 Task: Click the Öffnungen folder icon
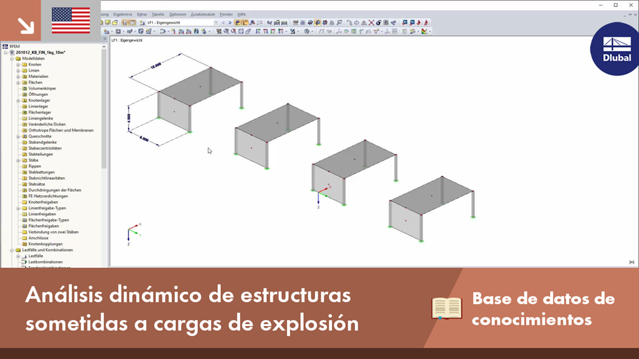[24, 95]
